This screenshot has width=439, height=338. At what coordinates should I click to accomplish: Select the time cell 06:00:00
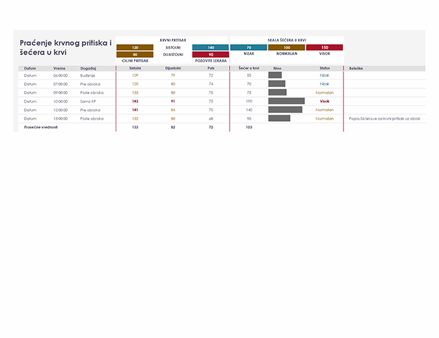coord(60,75)
